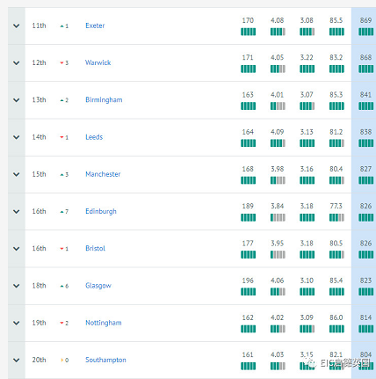Open the Manchester university link
The image size is (376, 379).
pyautogui.click(x=103, y=174)
